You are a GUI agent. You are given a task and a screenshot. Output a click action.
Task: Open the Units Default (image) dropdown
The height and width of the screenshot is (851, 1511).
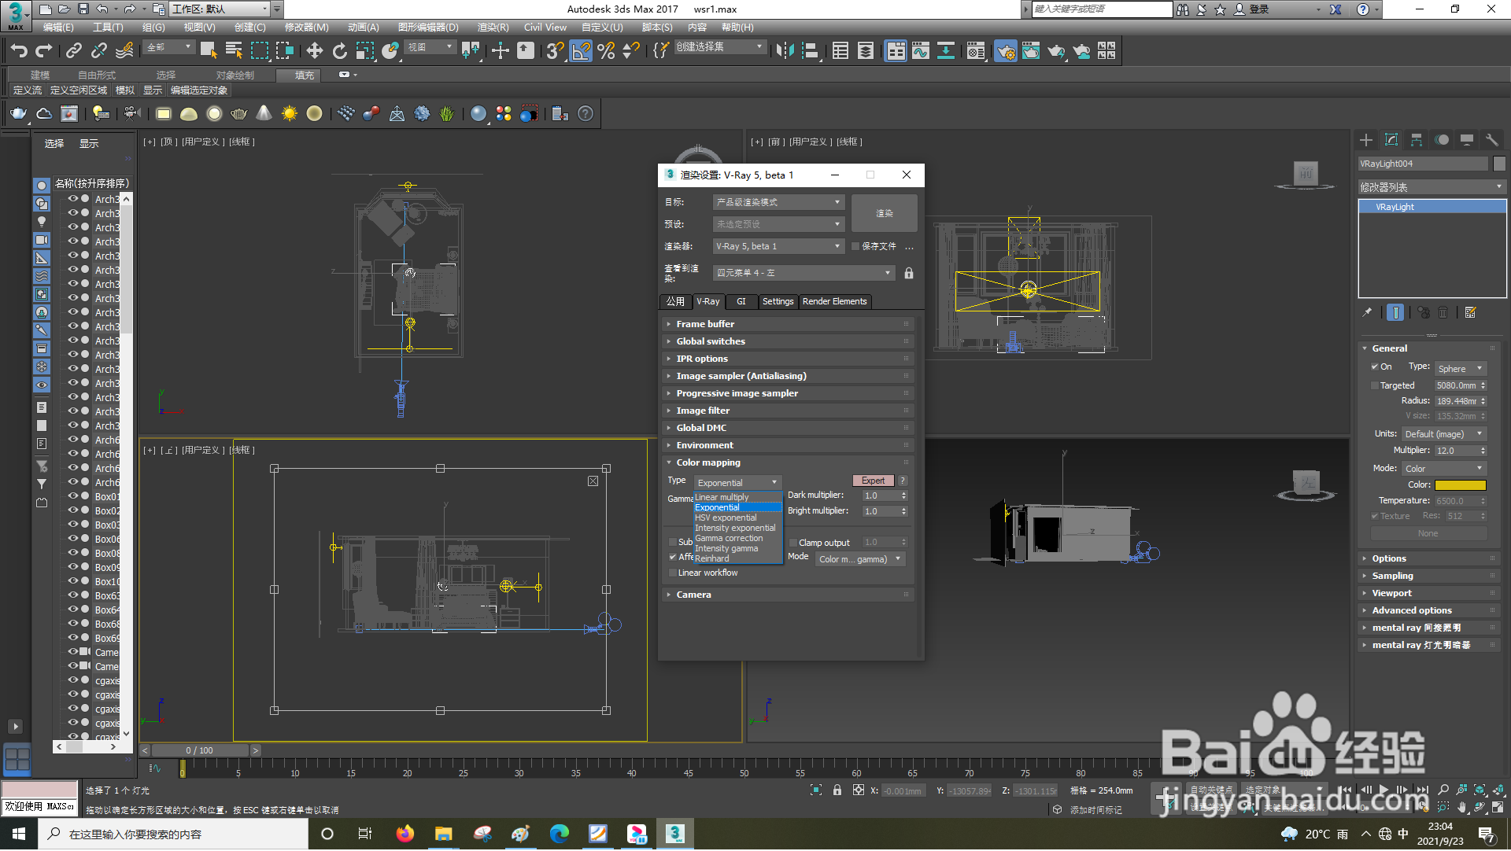(1444, 434)
